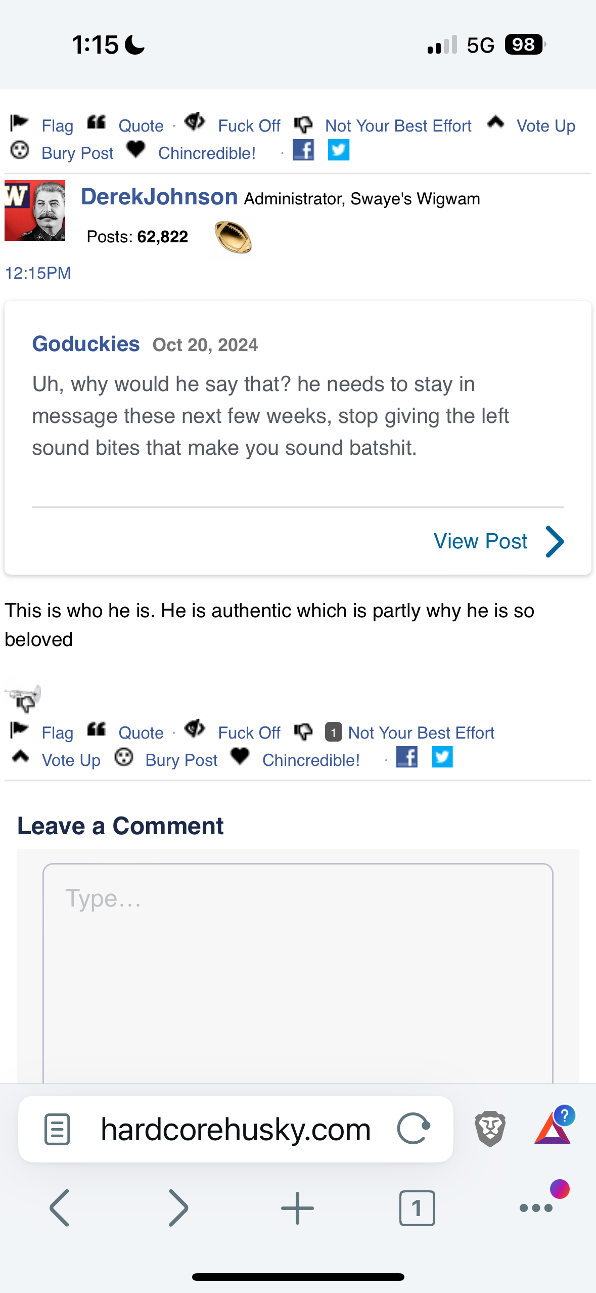Share DerekJohnson's post on Twitter
Screen dimensions: 596x1293
pos(442,757)
